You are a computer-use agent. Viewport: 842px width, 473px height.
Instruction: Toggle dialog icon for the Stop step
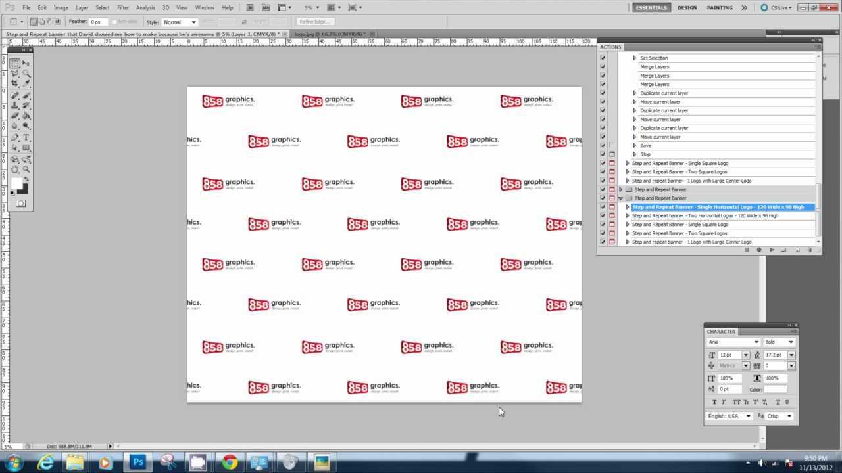coord(612,154)
